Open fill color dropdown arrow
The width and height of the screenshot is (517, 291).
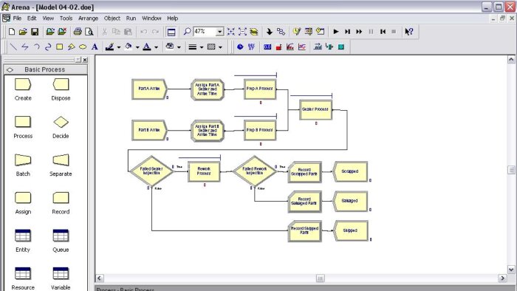click(x=137, y=47)
